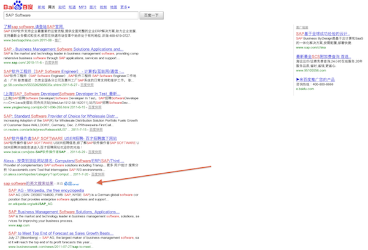
Task: Click 推广 label after bestsapchina.com
Action: (x=58, y=40)
